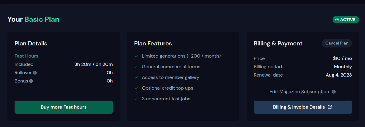Click the Aug 4, 2023 renewal date
The height and width of the screenshot is (127, 365).
(x=339, y=75)
